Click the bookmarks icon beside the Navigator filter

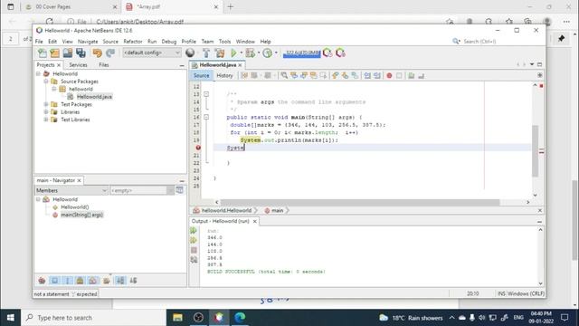[179, 190]
